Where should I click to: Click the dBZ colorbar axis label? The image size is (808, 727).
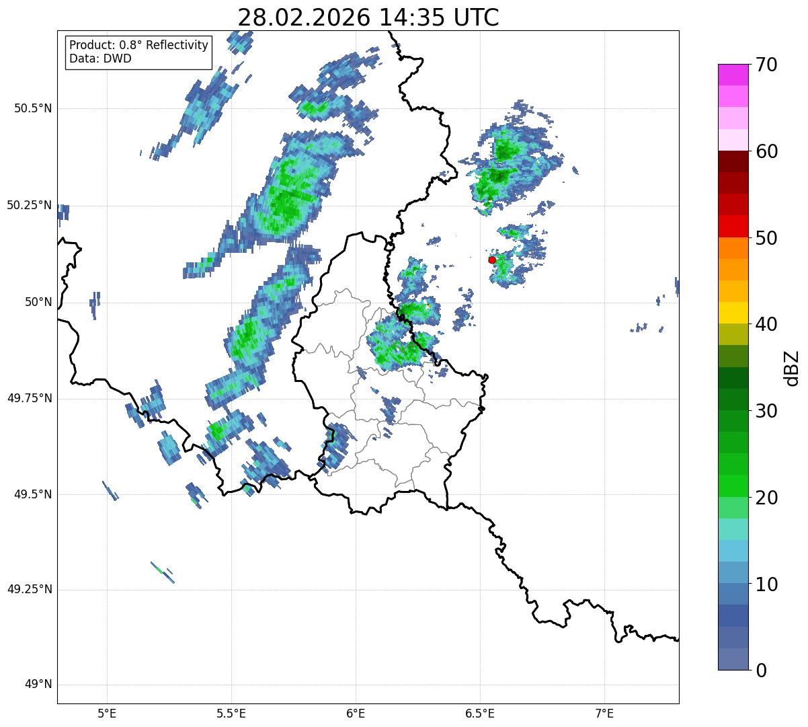click(792, 368)
